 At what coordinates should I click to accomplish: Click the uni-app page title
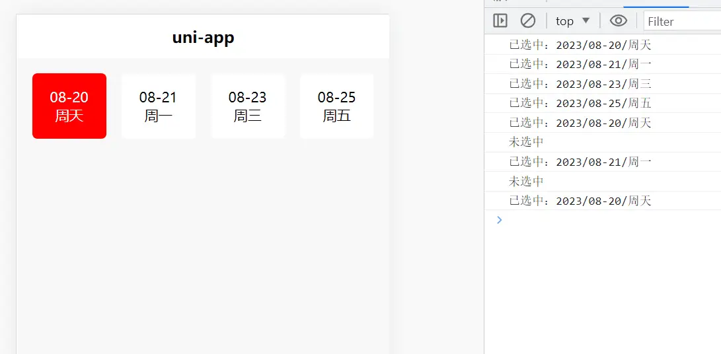click(x=204, y=37)
